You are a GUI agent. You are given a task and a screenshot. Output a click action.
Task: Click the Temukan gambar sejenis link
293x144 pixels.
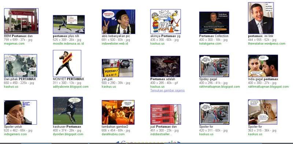(x=167, y=90)
